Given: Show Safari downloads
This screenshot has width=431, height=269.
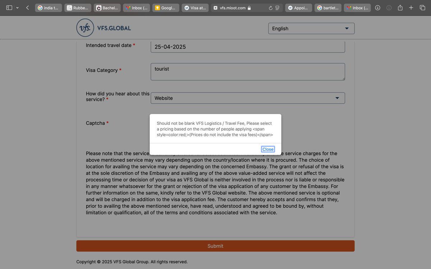Looking at the screenshot, I should tap(377, 8).
